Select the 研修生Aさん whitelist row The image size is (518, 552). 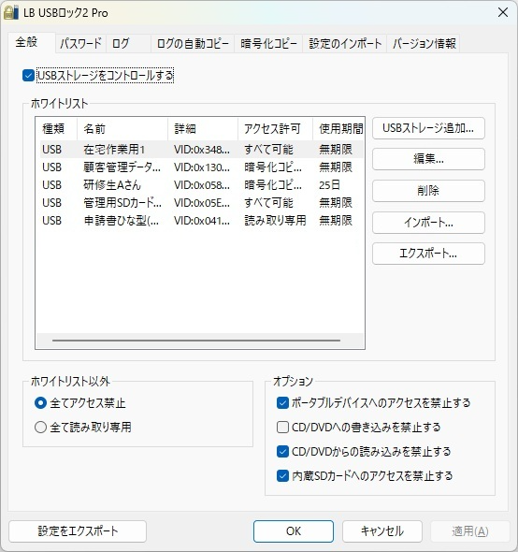(x=199, y=185)
